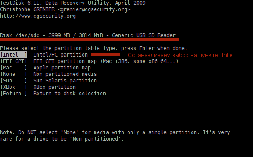Click the http://www.cgsecurity.org URL

38,16
